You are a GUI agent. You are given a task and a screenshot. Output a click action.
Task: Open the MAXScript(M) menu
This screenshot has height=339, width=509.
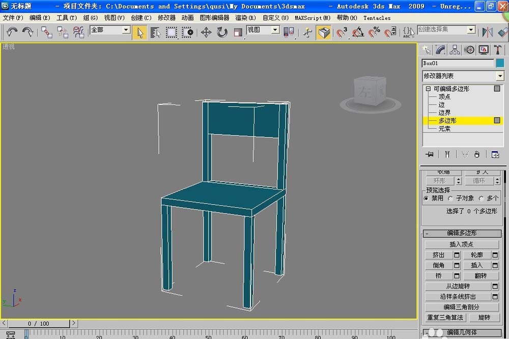click(313, 18)
